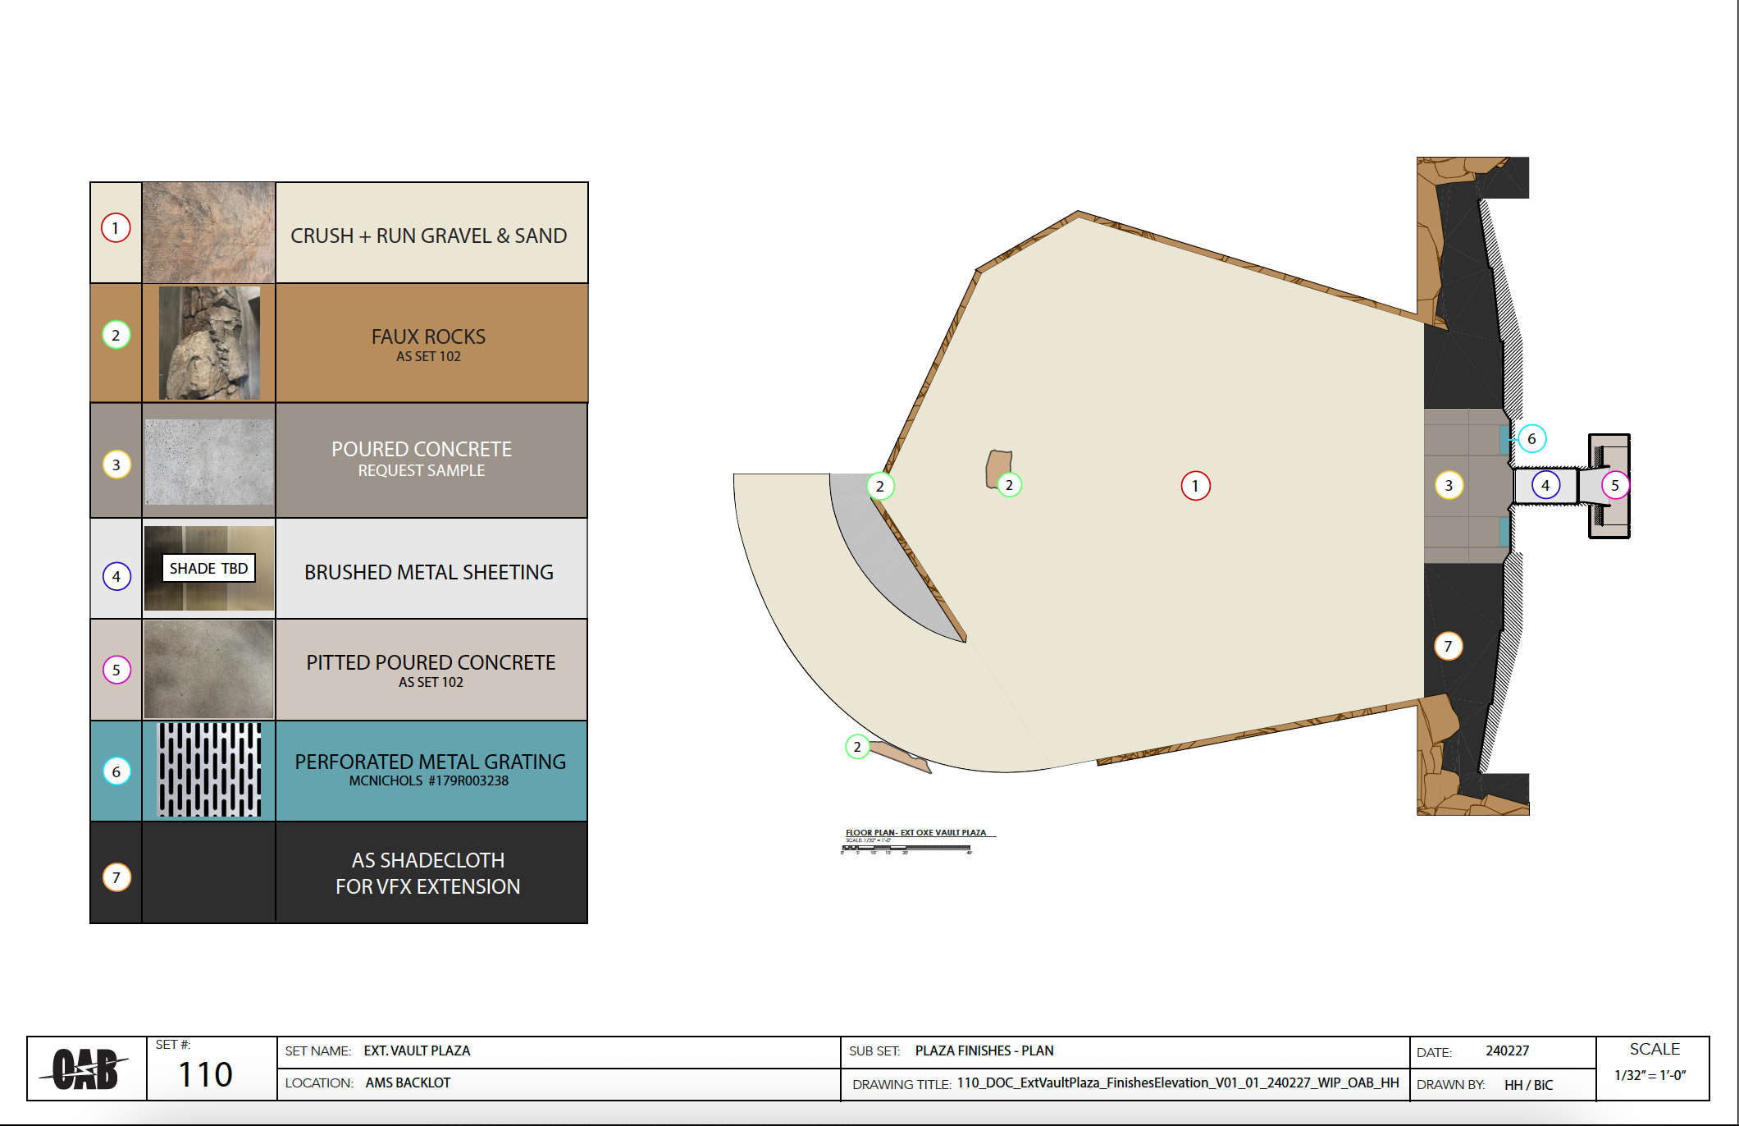
Task: Click legend circle number 1 outlined red
Action: [116, 228]
